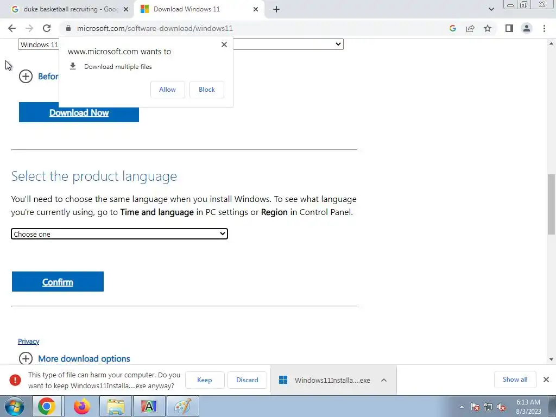Open the Privacy link
The height and width of the screenshot is (417, 556).
28,341
